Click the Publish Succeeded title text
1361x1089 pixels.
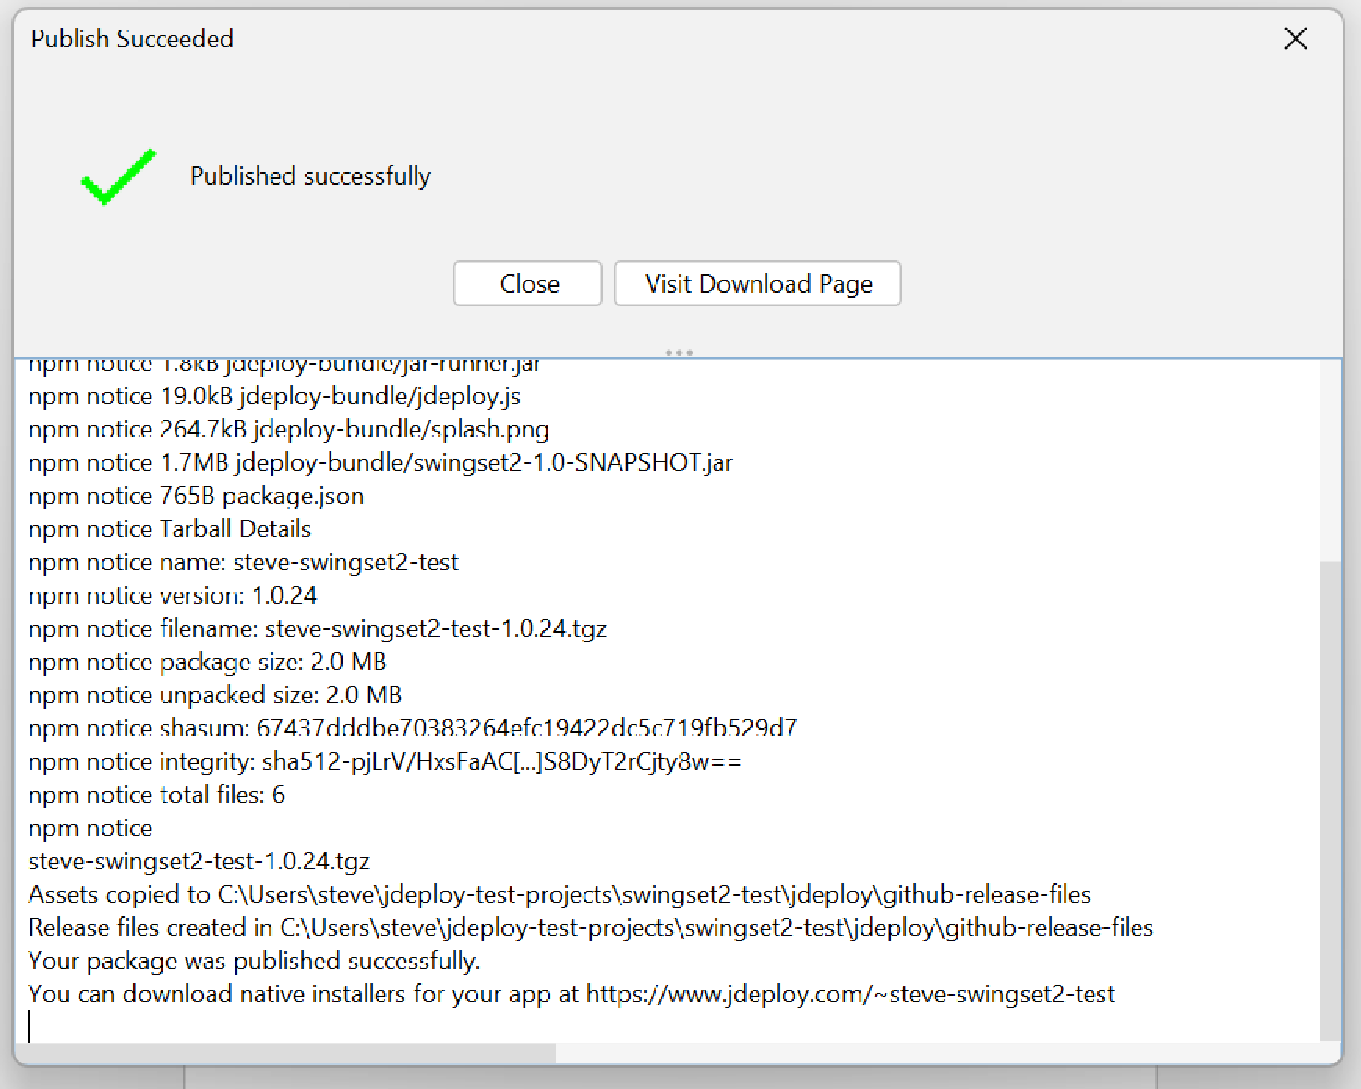pyautogui.click(x=132, y=39)
